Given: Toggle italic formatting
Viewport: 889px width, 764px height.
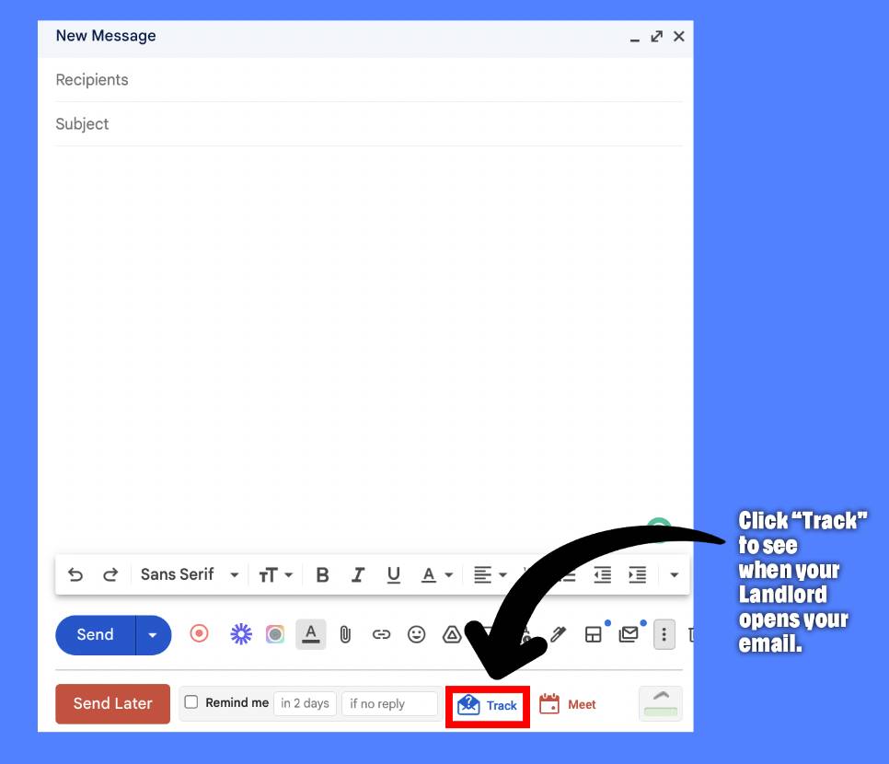Looking at the screenshot, I should click(x=358, y=575).
